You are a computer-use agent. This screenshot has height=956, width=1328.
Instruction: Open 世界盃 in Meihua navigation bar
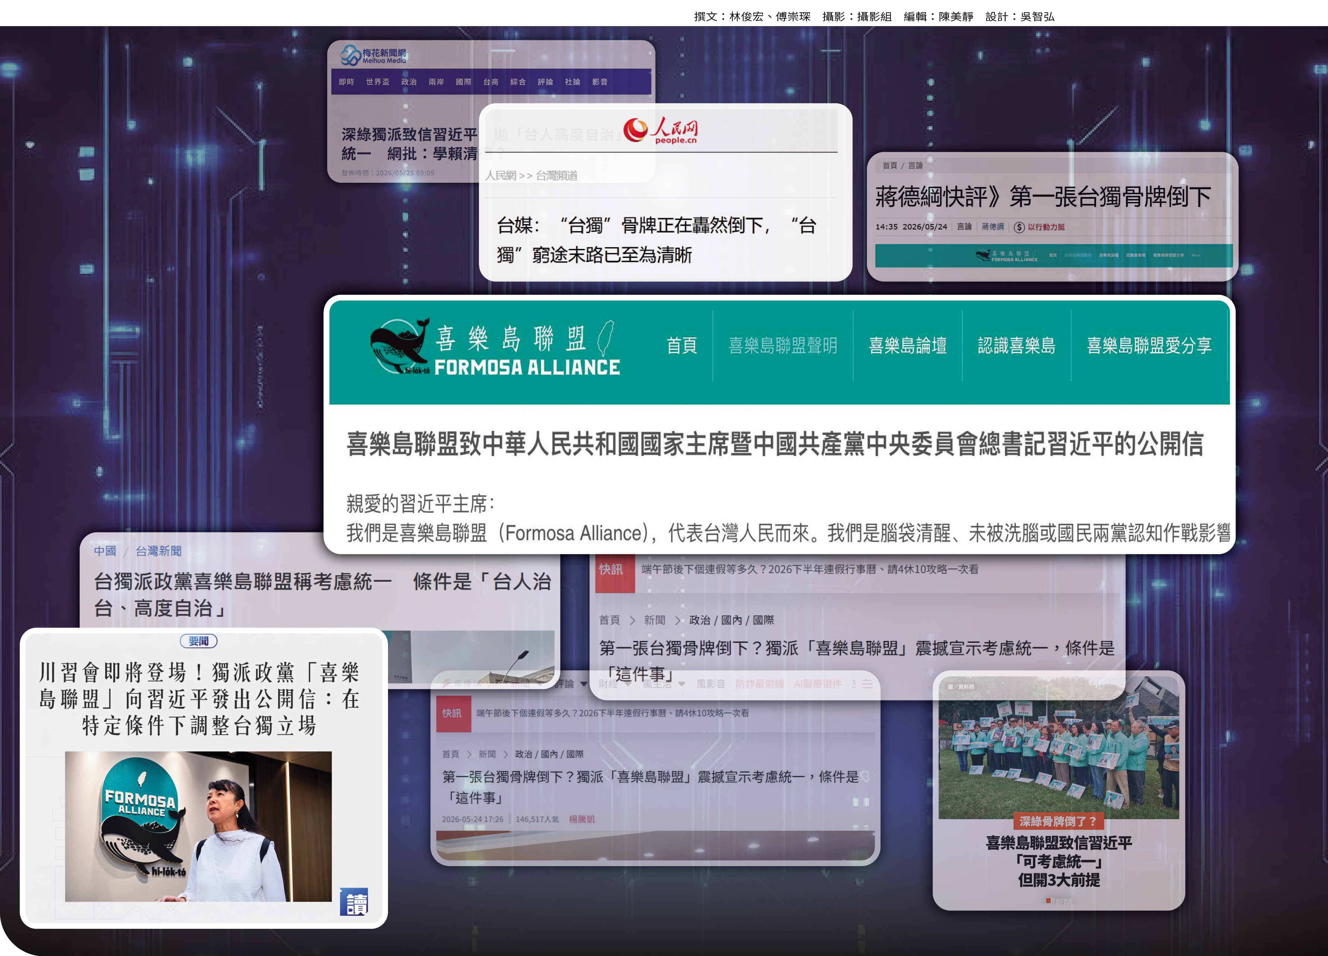(x=378, y=82)
